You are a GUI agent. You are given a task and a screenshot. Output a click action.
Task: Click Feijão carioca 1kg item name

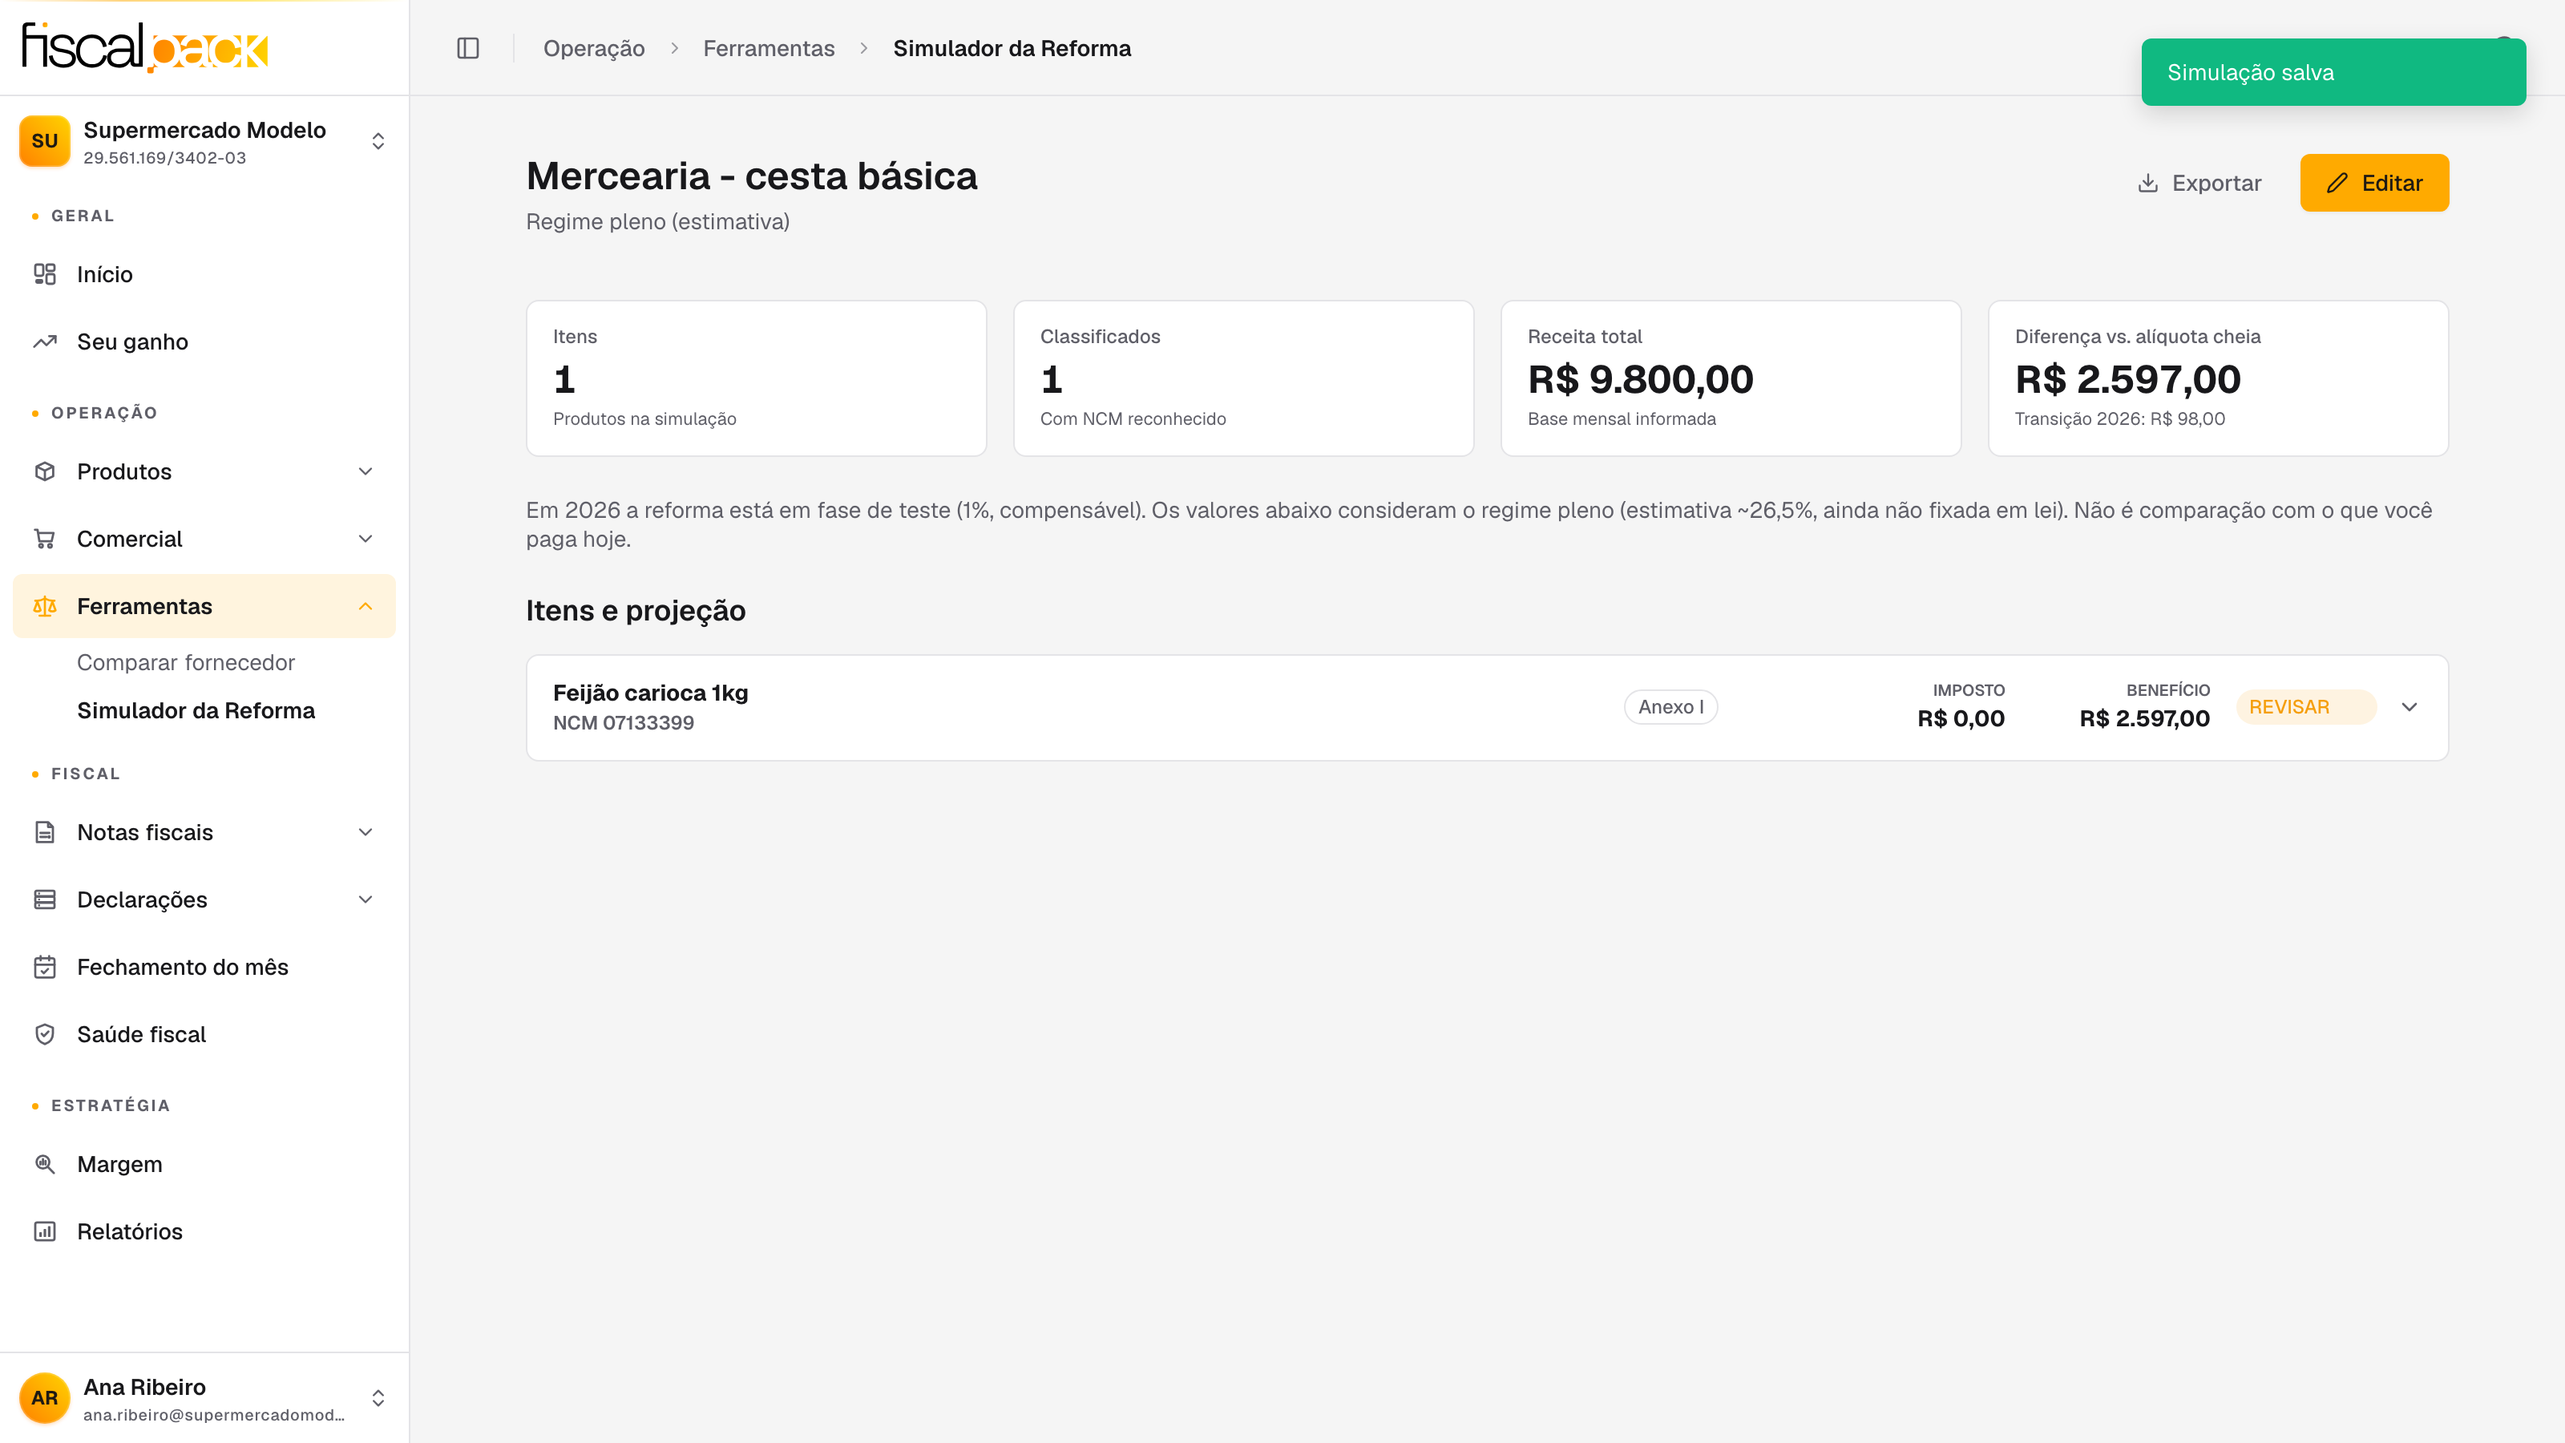click(651, 692)
